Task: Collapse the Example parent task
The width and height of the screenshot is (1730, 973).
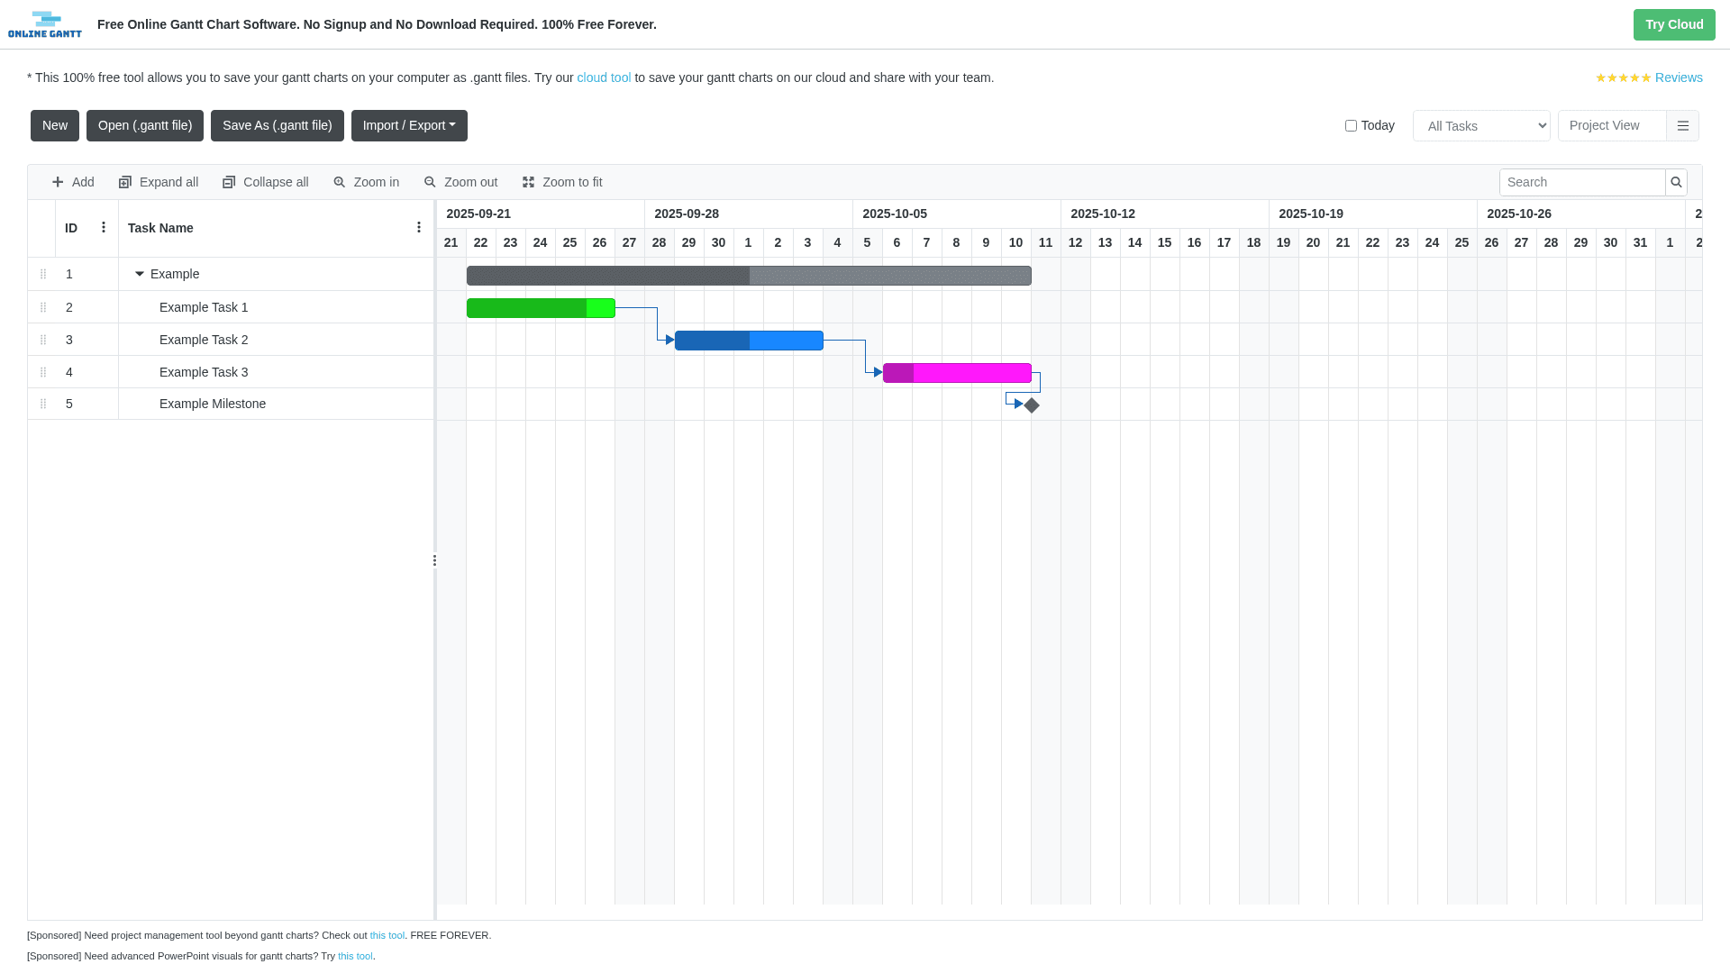Action: point(140,274)
